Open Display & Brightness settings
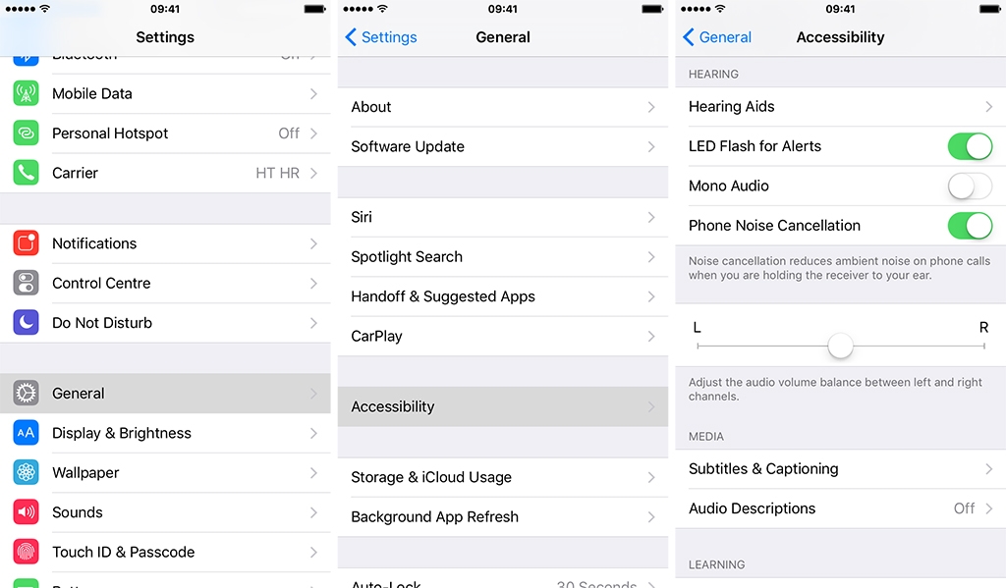Viewport: 1006px width, 588px height. (x=165, y=433)
